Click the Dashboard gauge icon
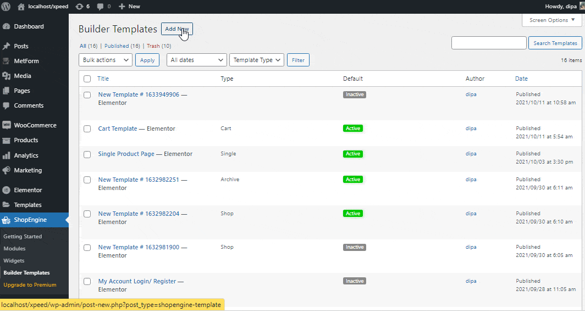 coord(7,26)
